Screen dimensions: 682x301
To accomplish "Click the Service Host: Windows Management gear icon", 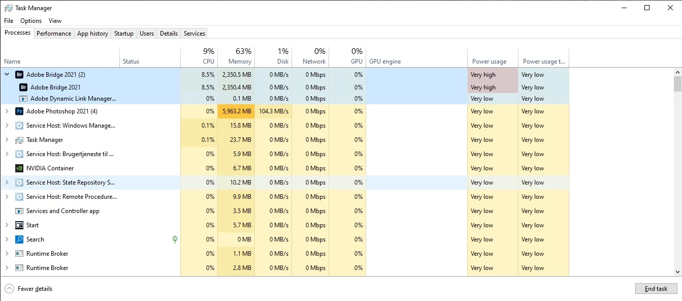I will pyautogui.click(x=19, y=126).
